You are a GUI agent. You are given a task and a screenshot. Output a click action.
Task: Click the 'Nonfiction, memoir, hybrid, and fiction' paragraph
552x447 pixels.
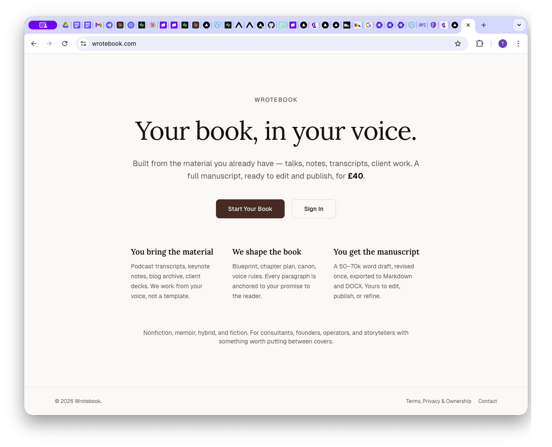point(276,337)
